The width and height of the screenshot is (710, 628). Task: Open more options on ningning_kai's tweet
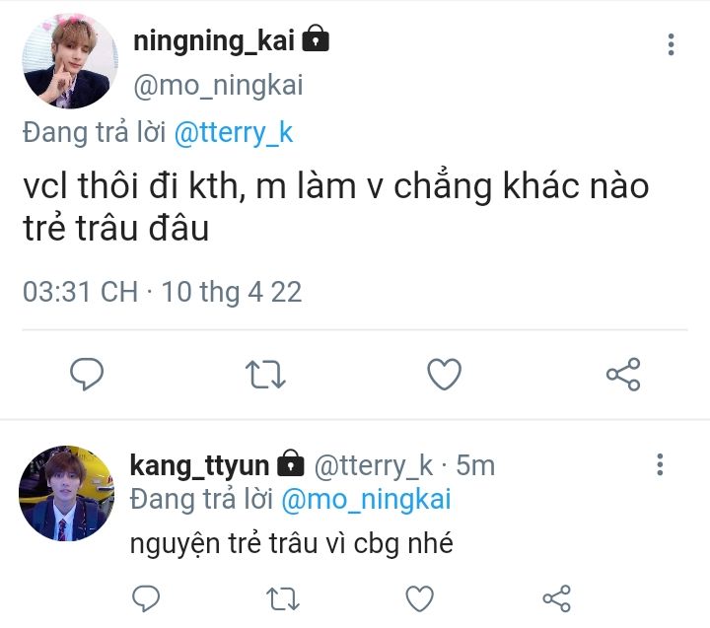click(x=672, y=44)
